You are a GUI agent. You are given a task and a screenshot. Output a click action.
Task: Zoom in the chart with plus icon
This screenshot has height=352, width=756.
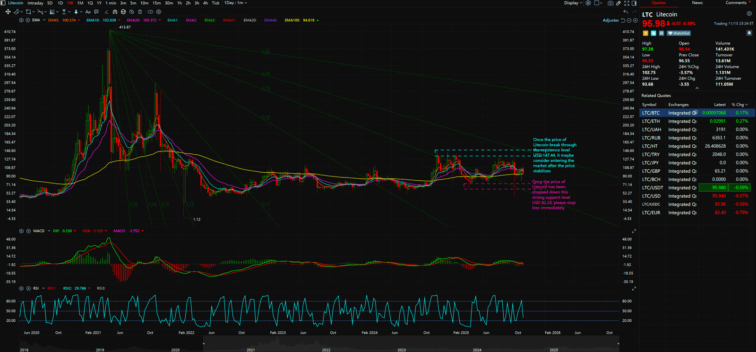[635, 20]
